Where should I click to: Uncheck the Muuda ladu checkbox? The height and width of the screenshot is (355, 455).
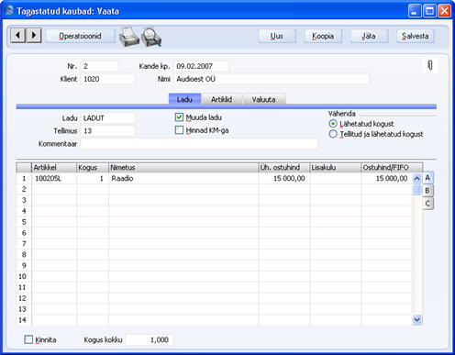pos(179,117)
